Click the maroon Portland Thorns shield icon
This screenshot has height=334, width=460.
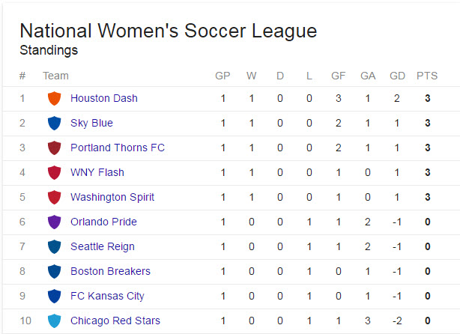pyautogui.click(x=54, y=148)
